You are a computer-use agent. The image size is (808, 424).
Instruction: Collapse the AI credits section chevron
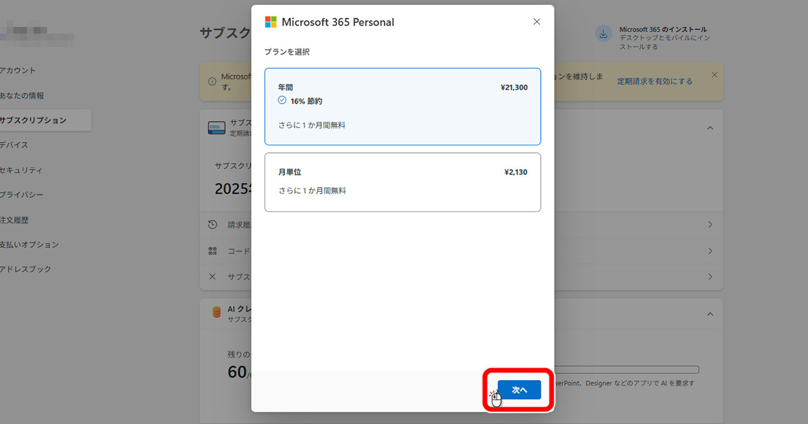tap(710, 314)
